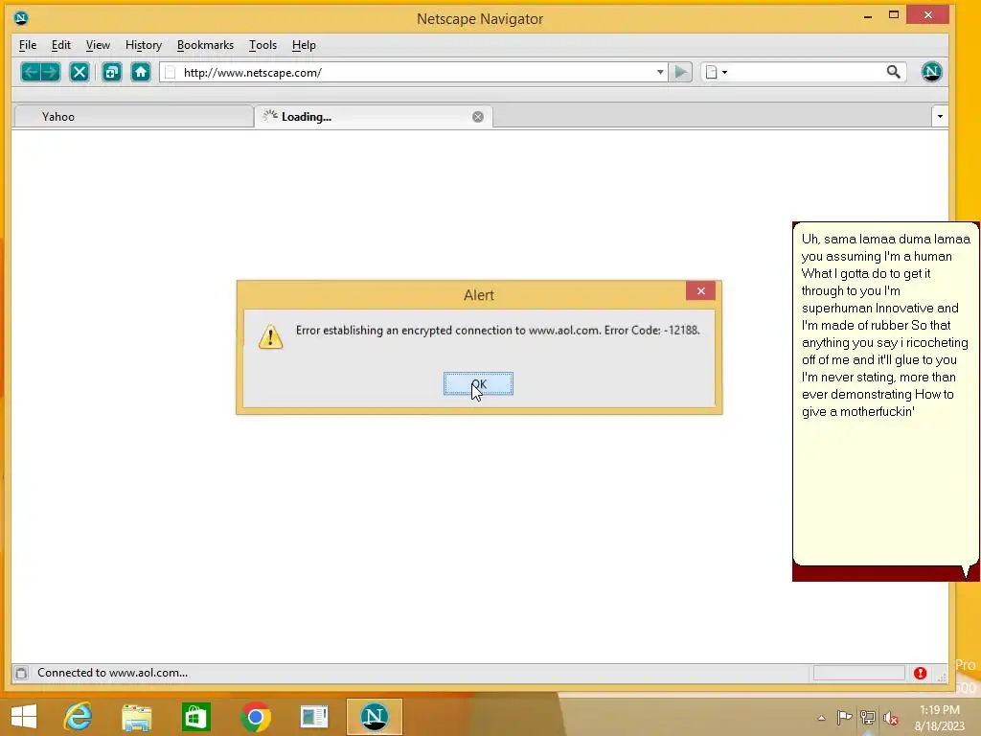Open the View menu
This screenshot has height=736, width=981.
click(98, 45)
